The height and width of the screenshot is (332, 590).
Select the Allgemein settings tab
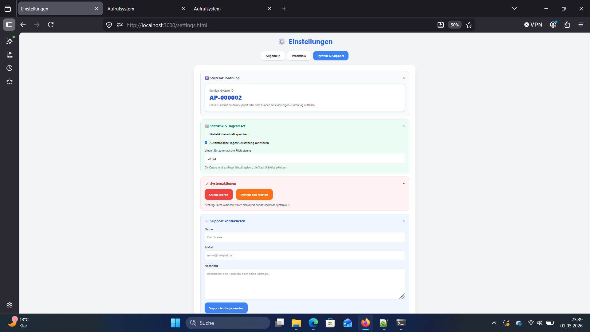(273, 56)
